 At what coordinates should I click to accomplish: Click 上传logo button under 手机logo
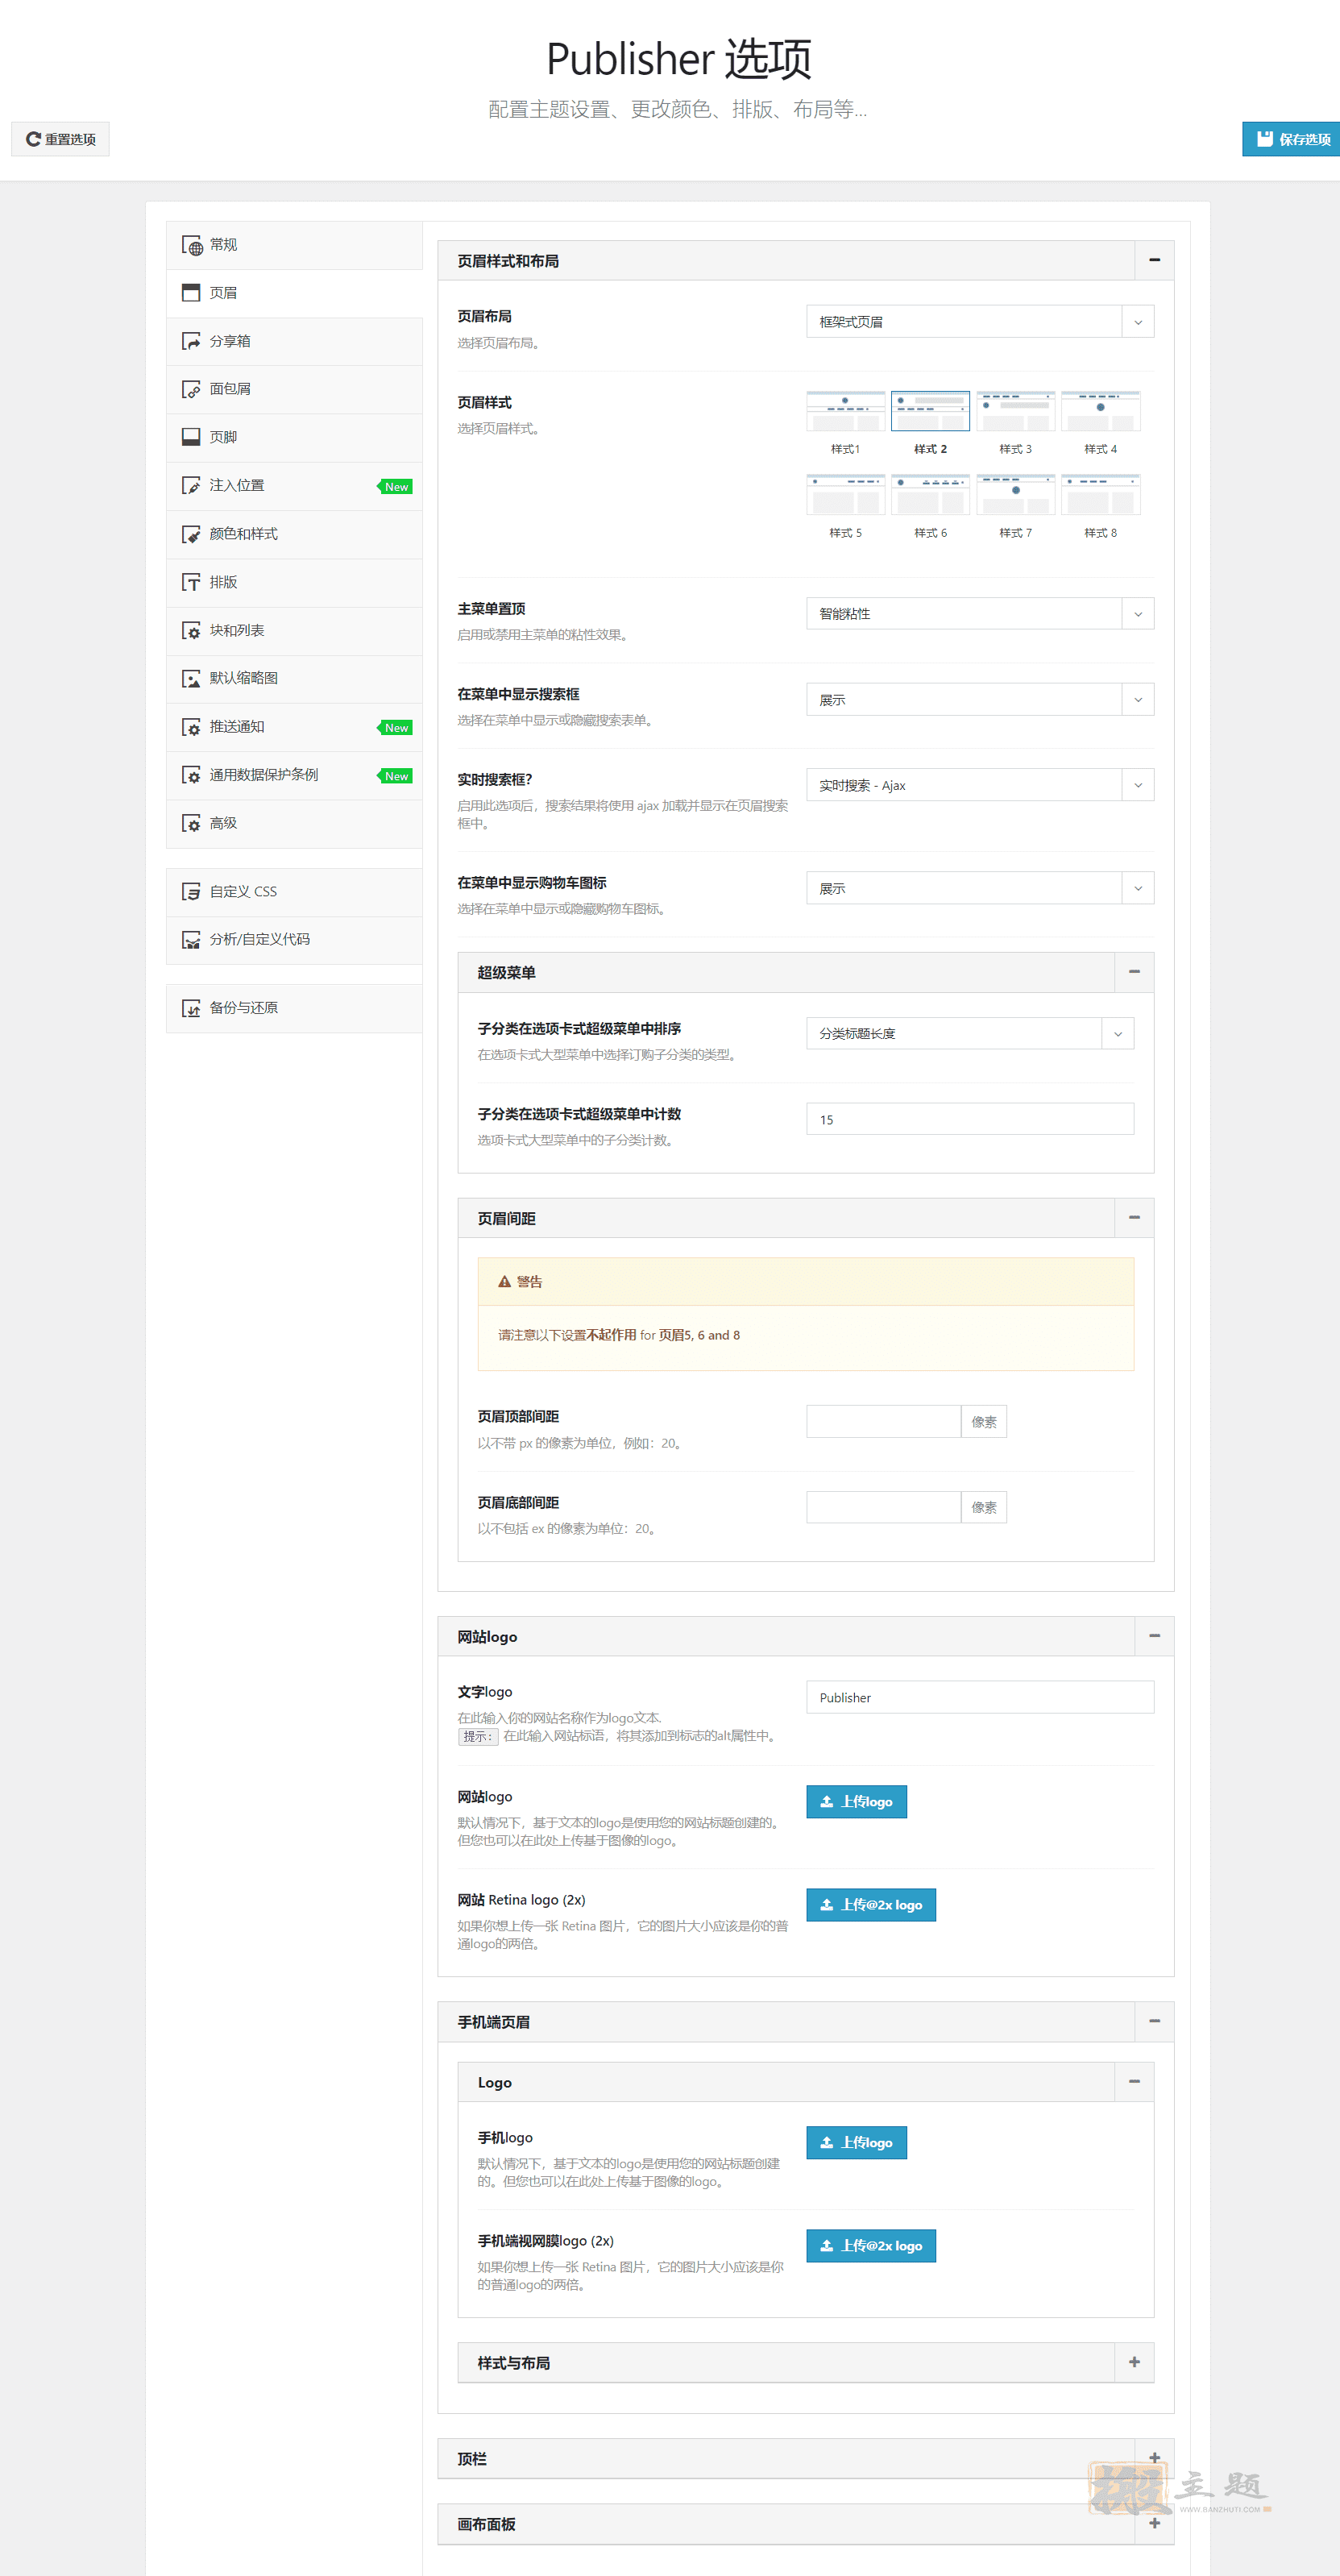tap(857, 2142)
